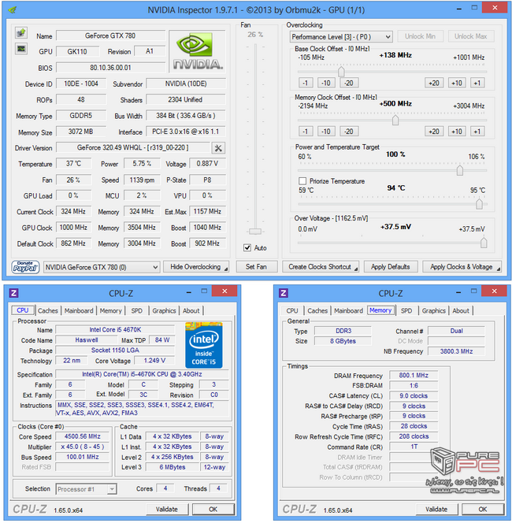Screen dimensions: 512x523
Task: Click +20 under Base Clock Offset
Action: (434, 83)
